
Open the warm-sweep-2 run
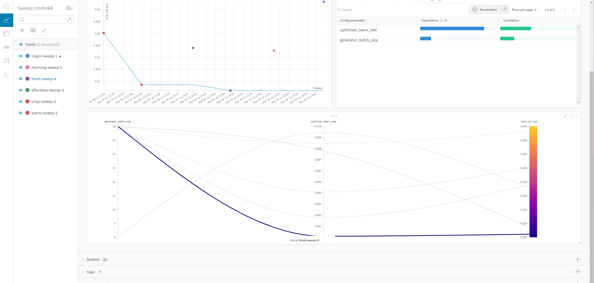click(45, 113)
